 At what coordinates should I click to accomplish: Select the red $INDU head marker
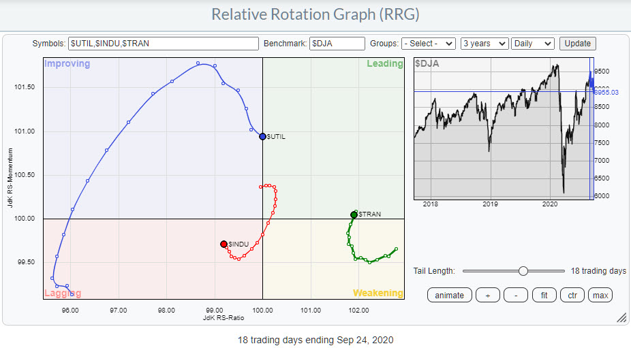tap(224, 244)
